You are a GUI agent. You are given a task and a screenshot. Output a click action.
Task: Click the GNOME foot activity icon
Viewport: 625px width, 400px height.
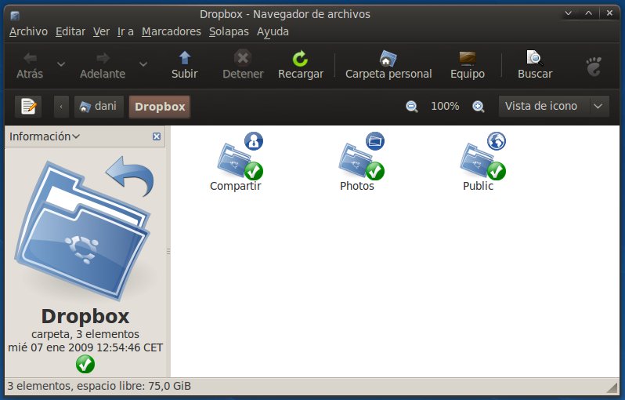tap(594, 66)
